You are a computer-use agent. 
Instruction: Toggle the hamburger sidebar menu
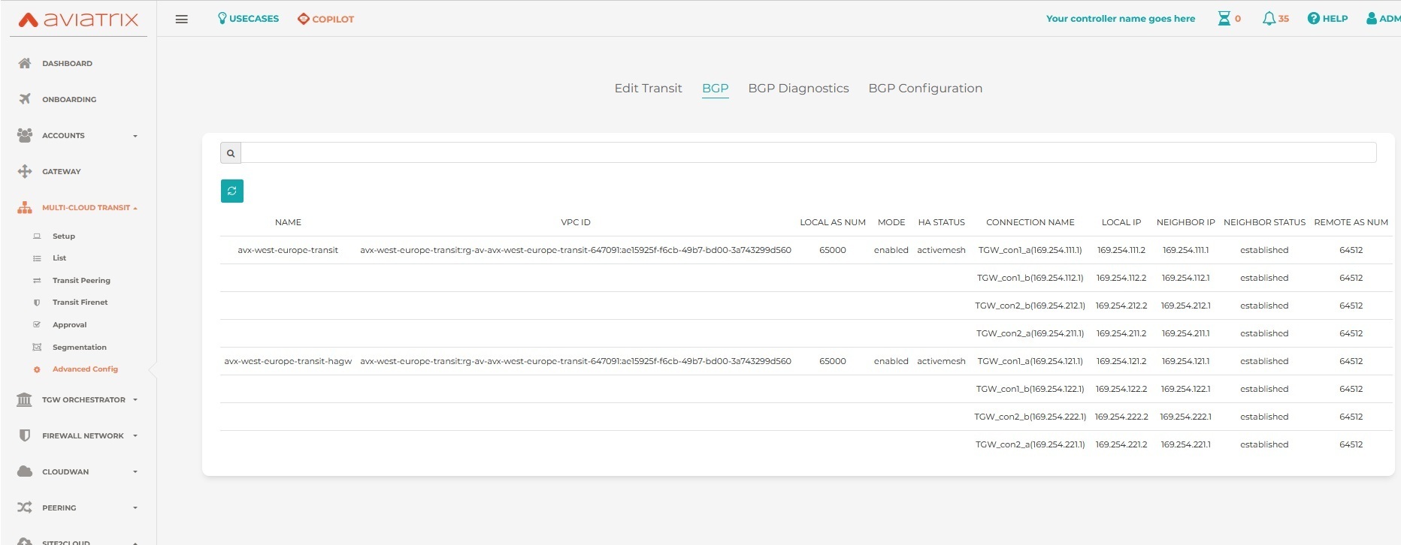[x=182, y=19]
